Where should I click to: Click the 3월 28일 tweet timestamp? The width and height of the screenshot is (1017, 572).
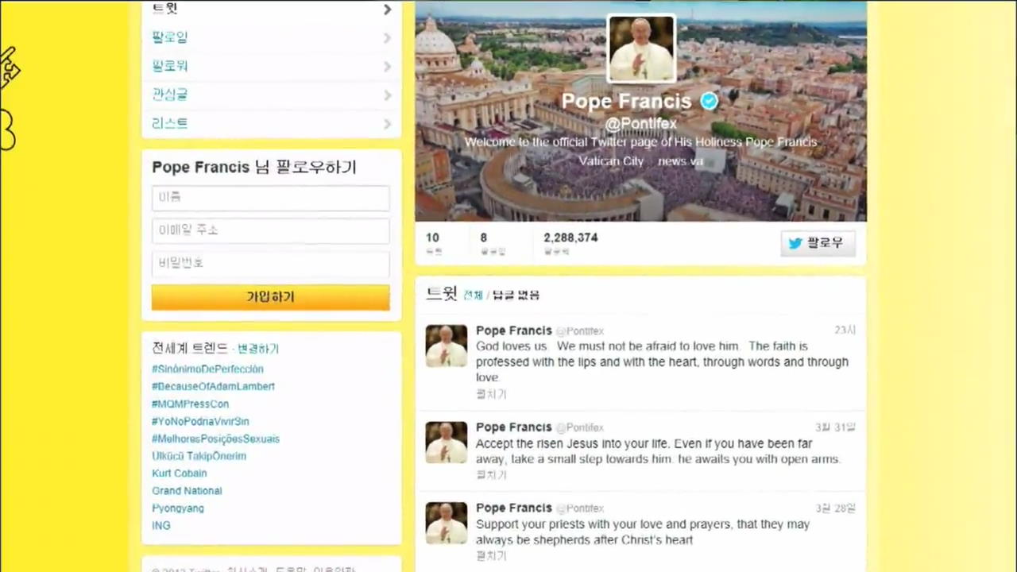point(835,508)
